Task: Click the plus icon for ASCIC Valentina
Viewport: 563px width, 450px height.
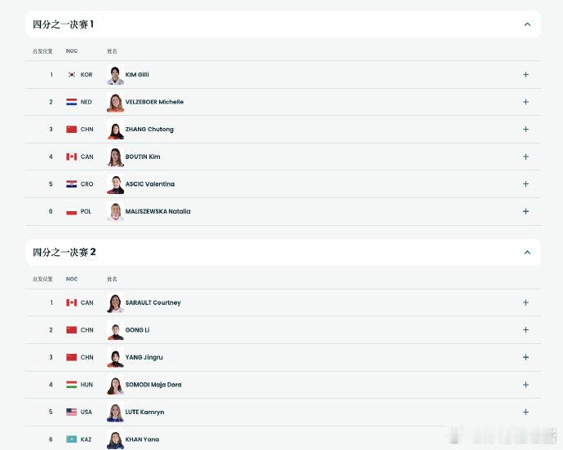Action: coord(525,184)
